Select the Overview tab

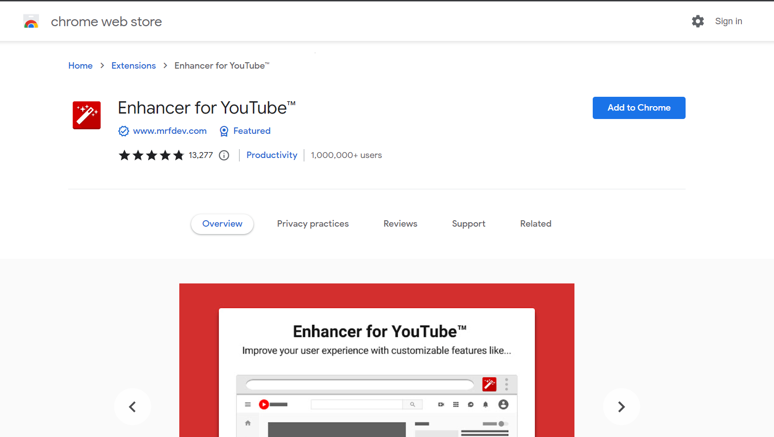(x=222, y=223)
